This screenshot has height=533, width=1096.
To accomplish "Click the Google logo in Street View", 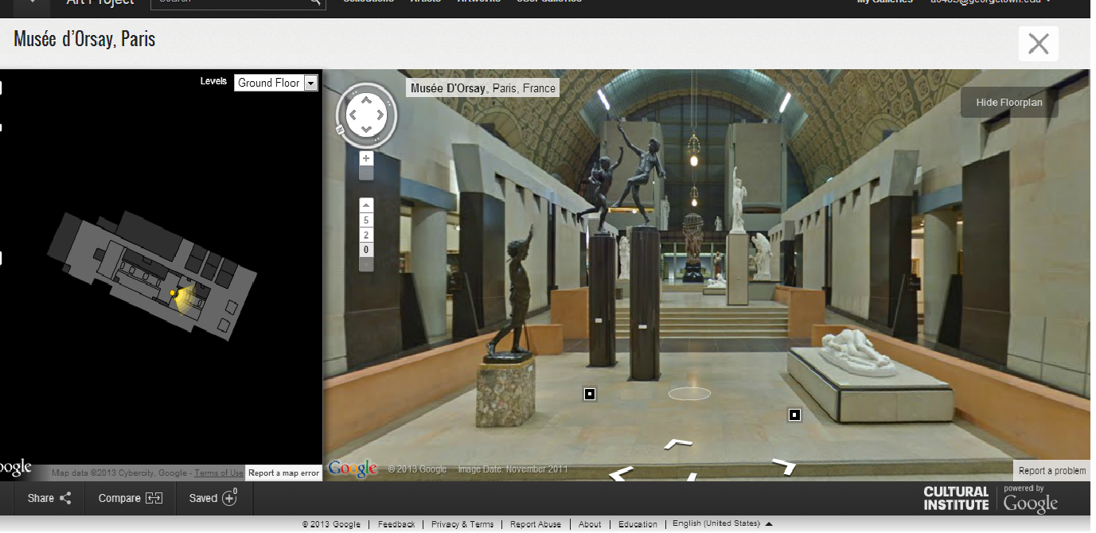I will [x=353, y=469].
